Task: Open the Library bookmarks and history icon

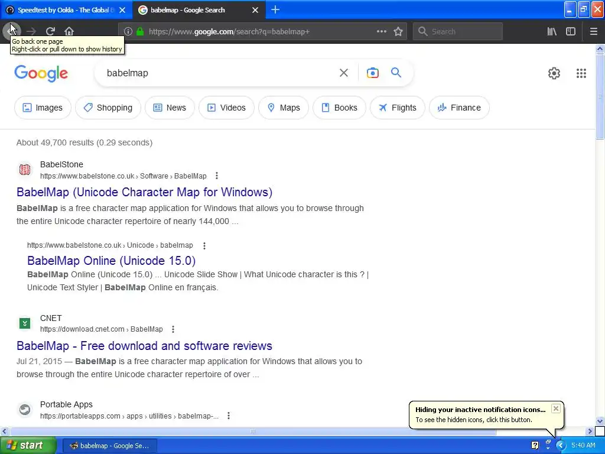Action: pyautogui.click(x=552, y=31)
